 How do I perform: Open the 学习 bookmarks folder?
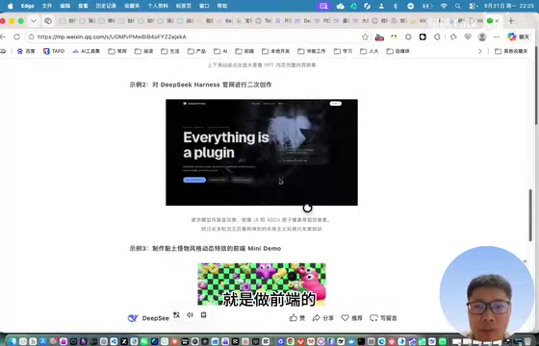click(343, 51)
